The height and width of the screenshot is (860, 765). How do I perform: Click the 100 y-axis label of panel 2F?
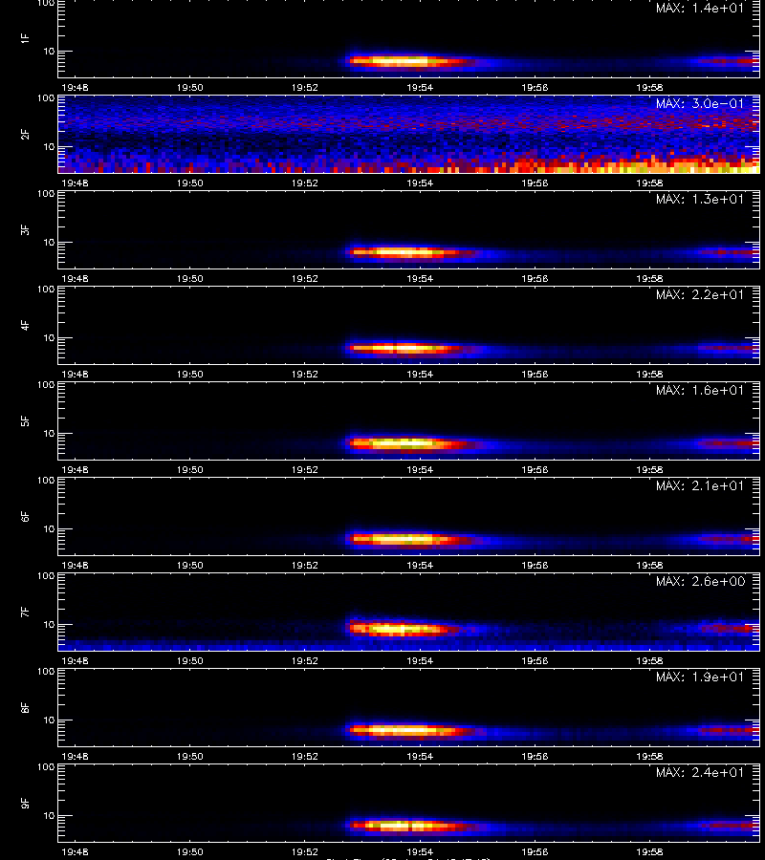46,98
